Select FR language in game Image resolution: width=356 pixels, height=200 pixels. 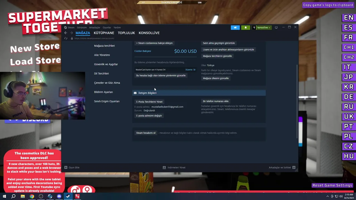click(x=349, y=37)
